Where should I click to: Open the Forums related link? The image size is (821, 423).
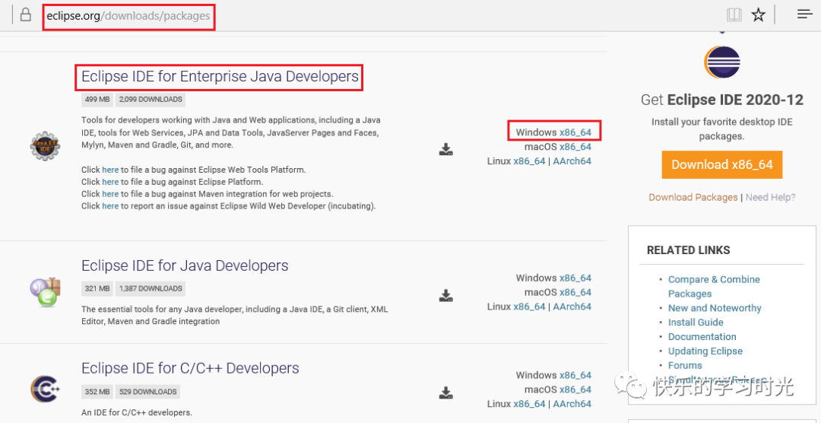click(685, 365)
